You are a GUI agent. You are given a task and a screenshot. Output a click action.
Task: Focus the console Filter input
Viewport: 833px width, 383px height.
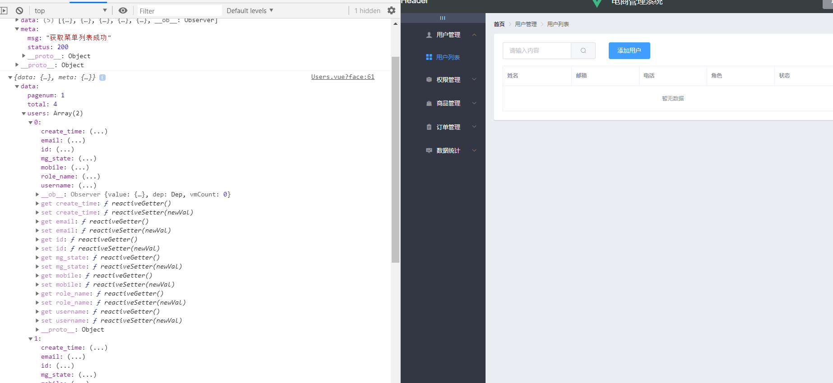(x=179, y=10)
